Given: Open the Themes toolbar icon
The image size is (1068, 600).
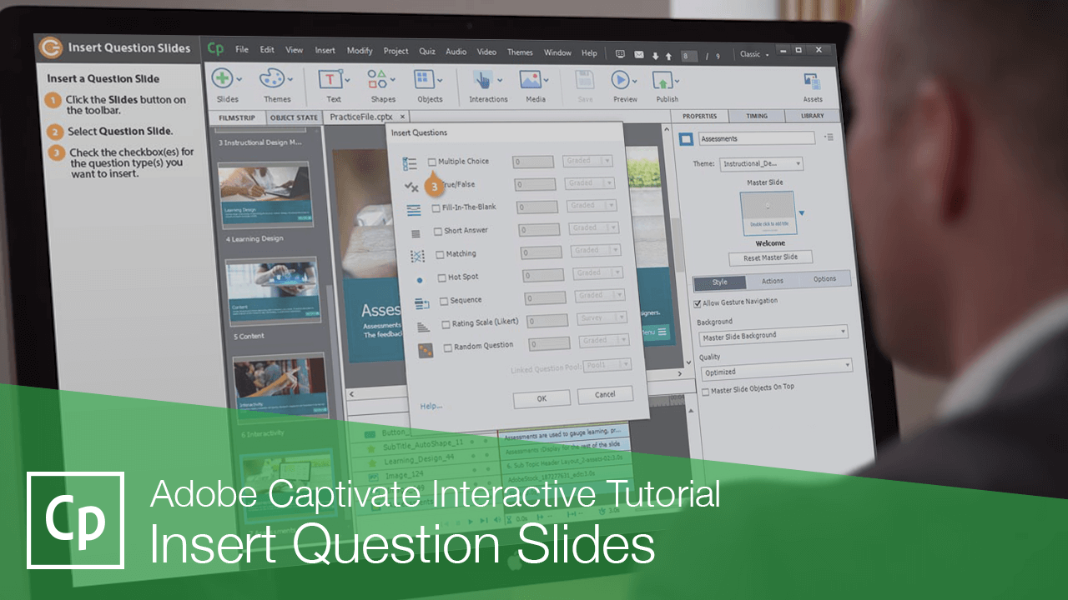Looking at the screenshot, I should coord(273,79).
